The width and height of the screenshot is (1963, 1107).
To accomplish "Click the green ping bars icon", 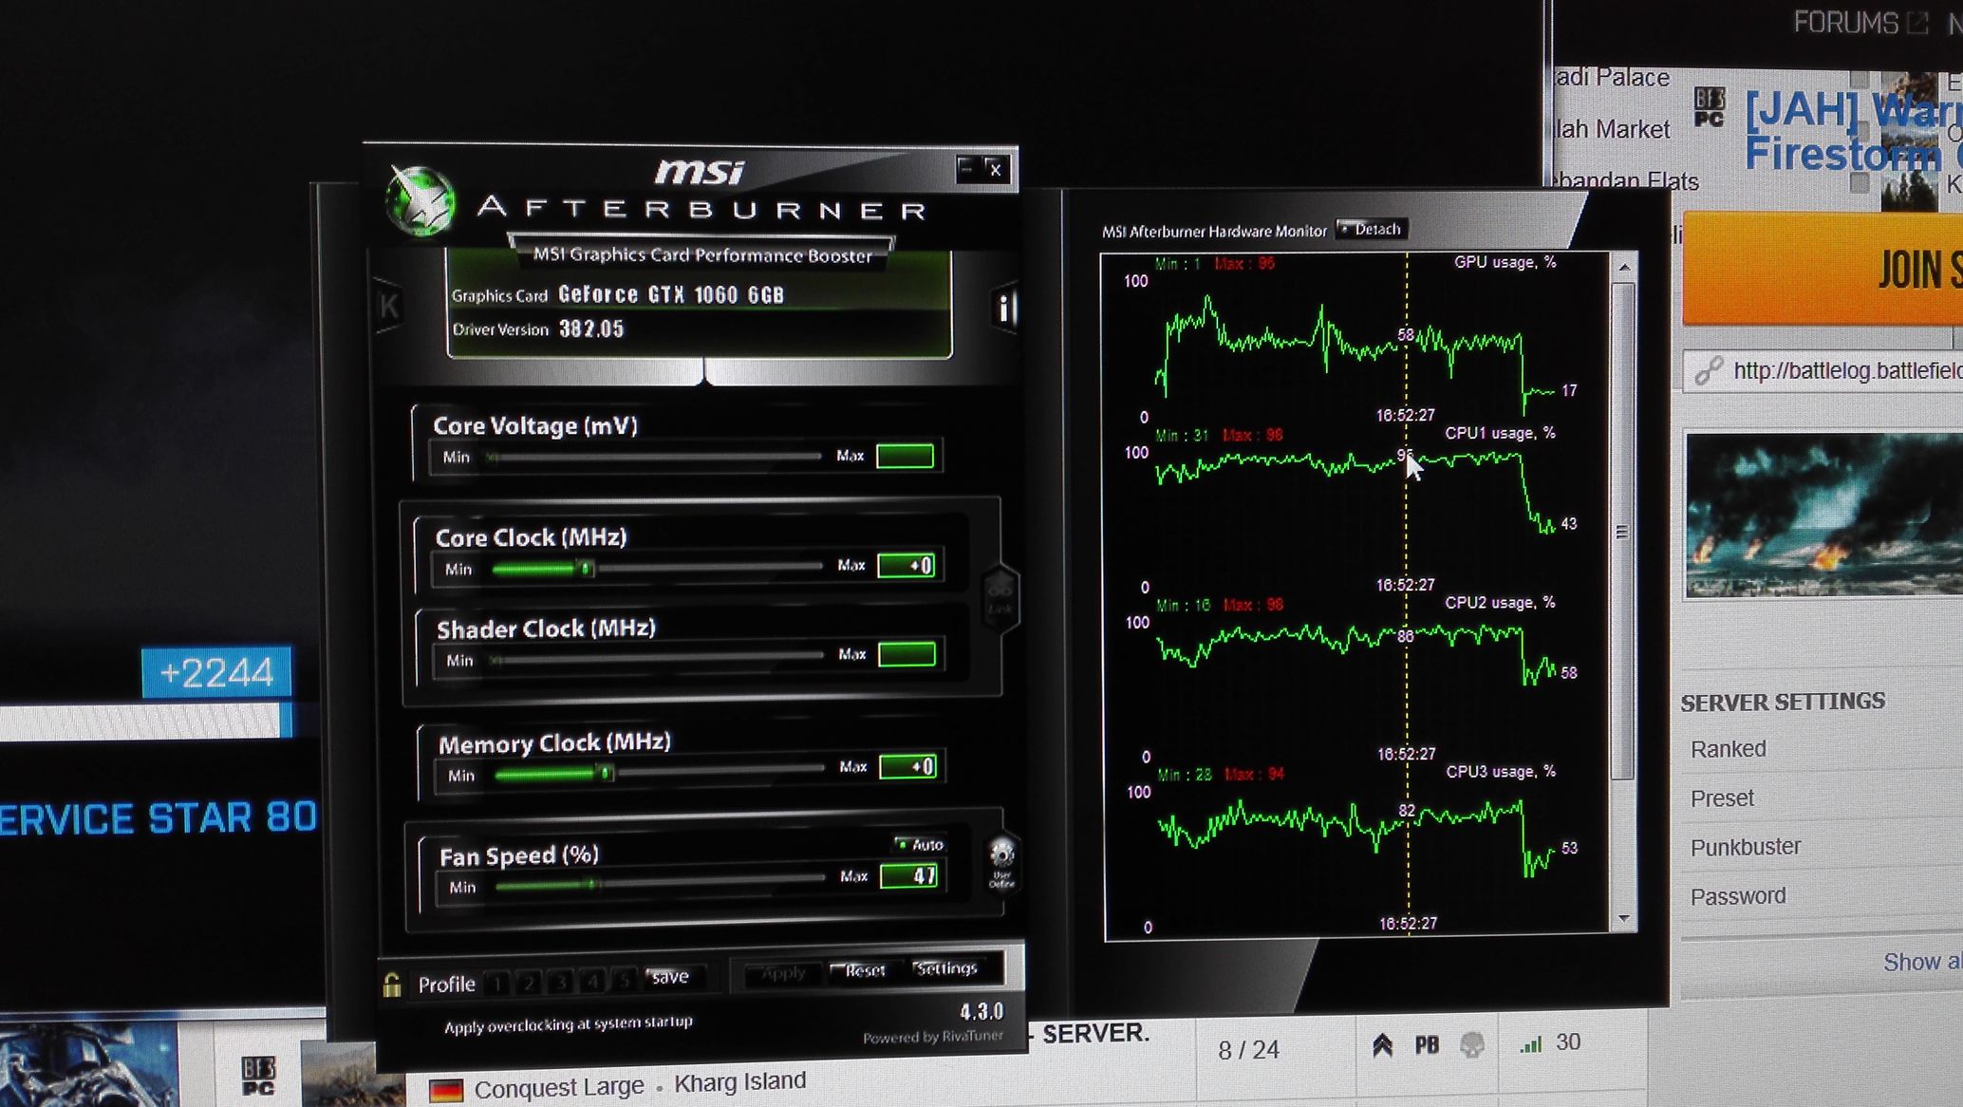I will (x=1531, y=1044).
